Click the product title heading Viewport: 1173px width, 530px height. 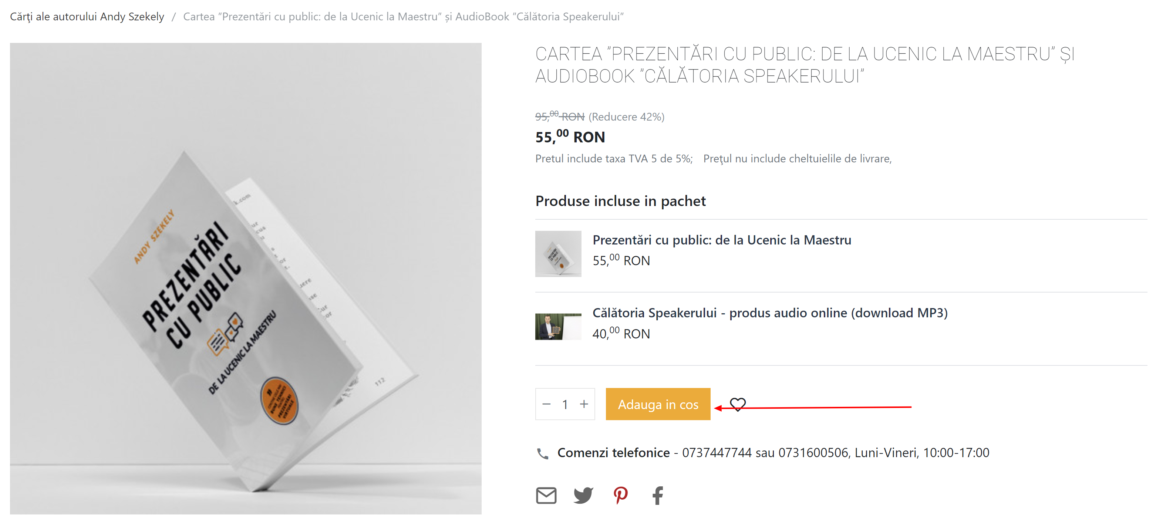[x=805, y=65]
